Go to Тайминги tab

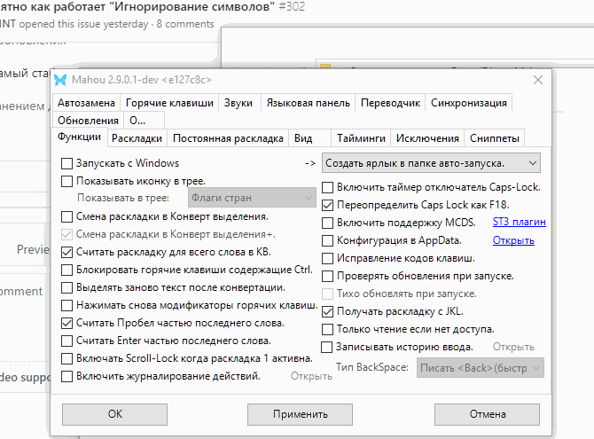point(361,138)
